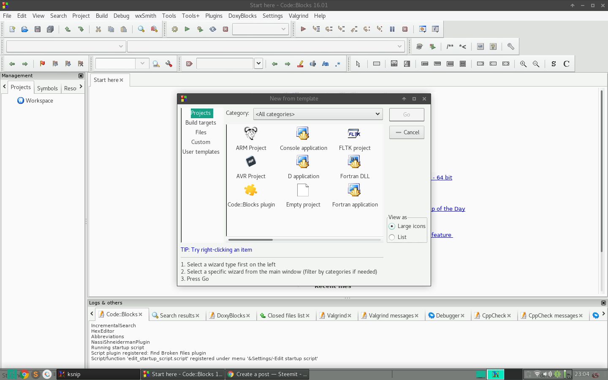Select the Code::Blocks plugin template icon

click(251, 190)
